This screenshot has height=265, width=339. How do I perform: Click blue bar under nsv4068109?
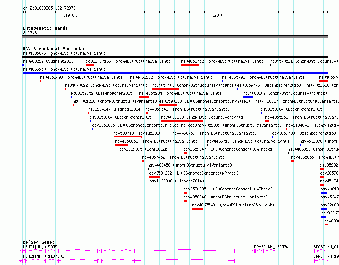[x=248, y=97]
